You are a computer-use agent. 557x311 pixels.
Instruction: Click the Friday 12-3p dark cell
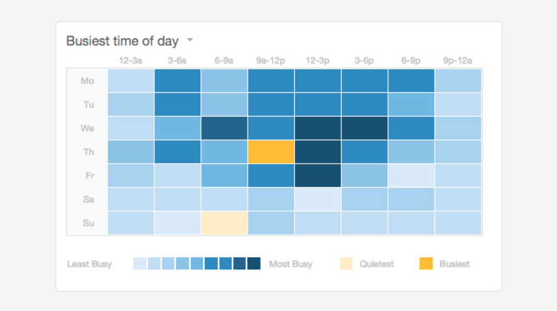click(x=318, y=175)
